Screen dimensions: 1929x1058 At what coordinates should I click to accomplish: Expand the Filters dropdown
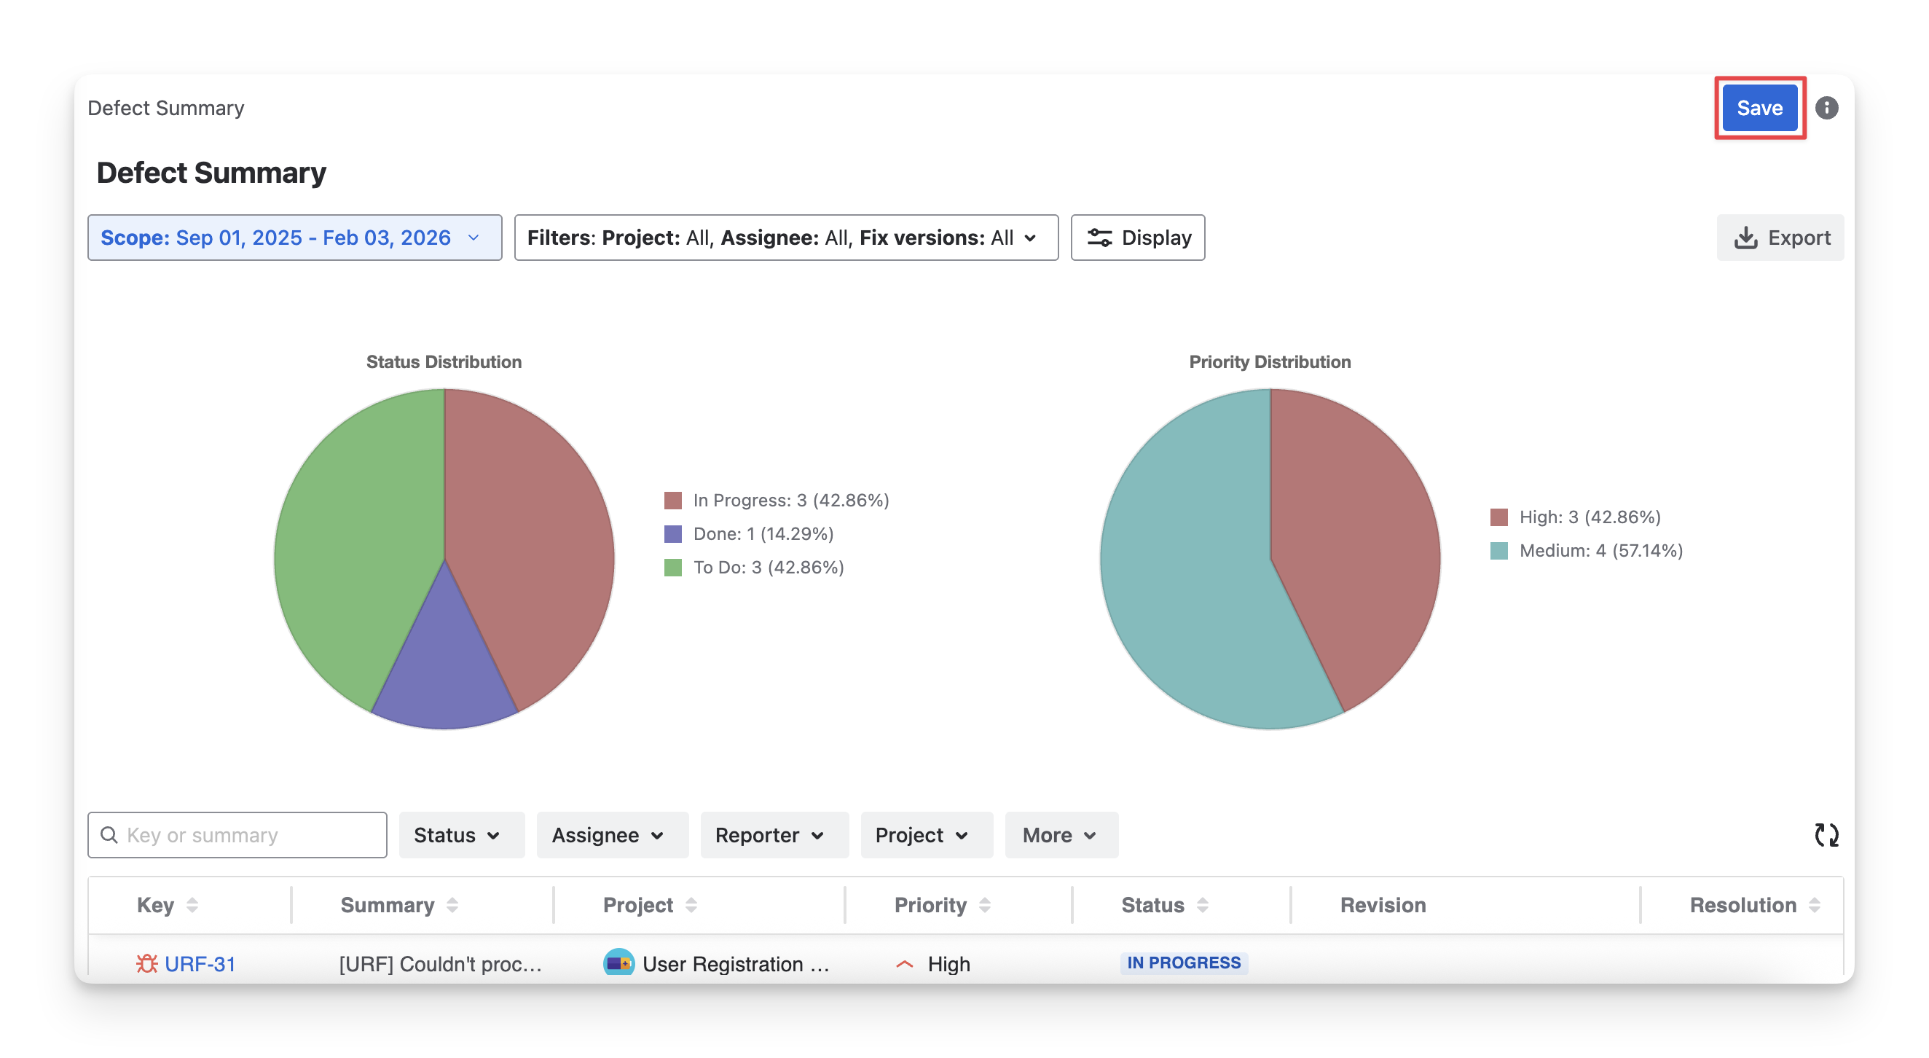(785, 238)
